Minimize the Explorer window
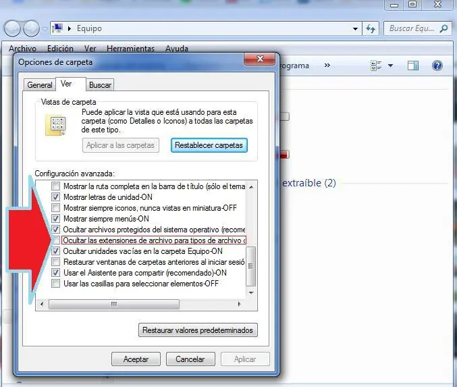457x387 pixels. [394, 5]
